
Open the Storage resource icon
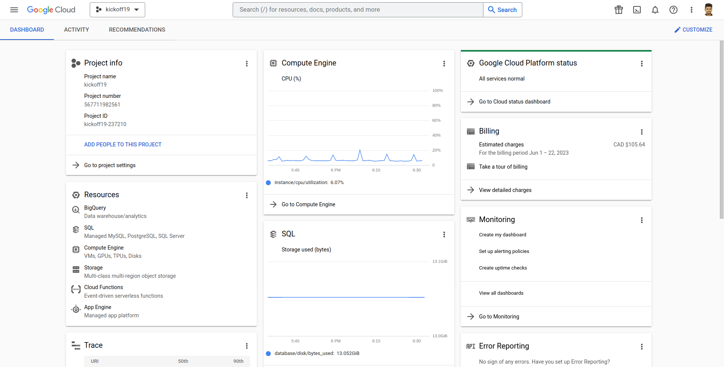coord(76,270)
